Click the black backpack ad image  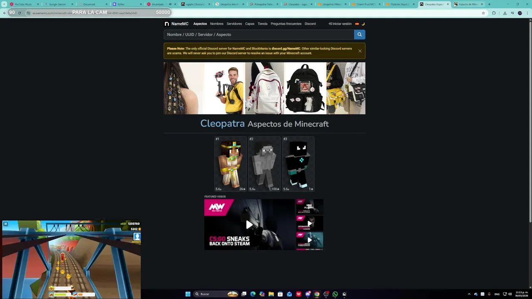[x=305, y=88]
